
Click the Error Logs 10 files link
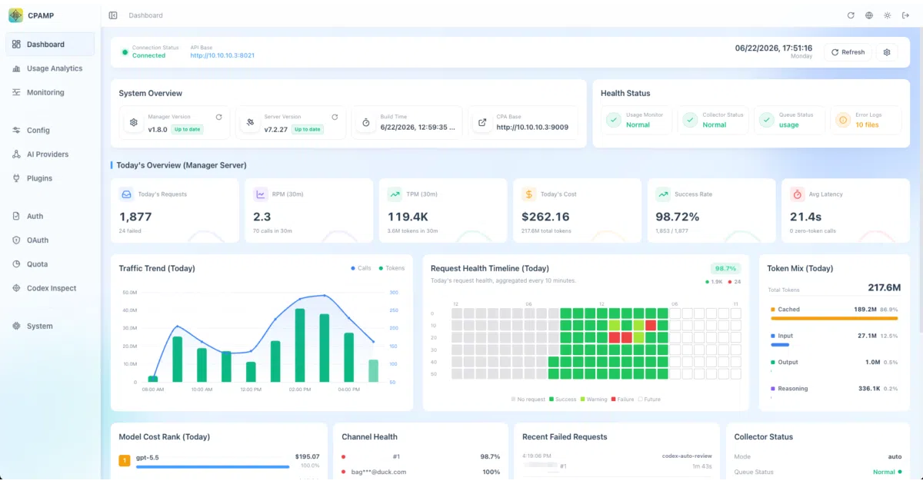coord(867,124)
